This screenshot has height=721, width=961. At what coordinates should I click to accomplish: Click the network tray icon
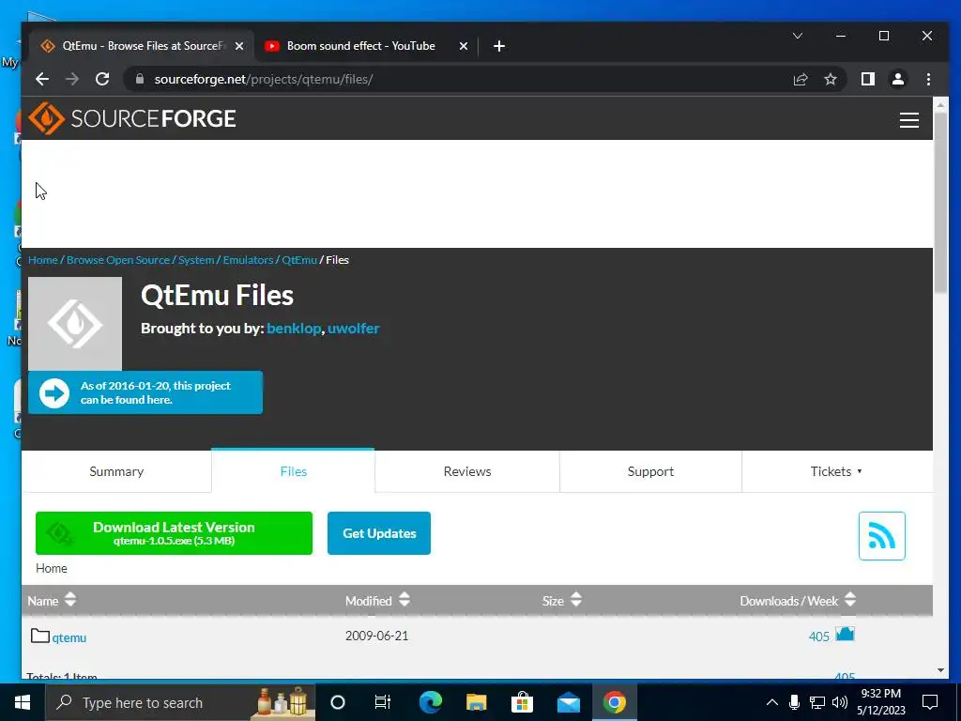point(817,702)
